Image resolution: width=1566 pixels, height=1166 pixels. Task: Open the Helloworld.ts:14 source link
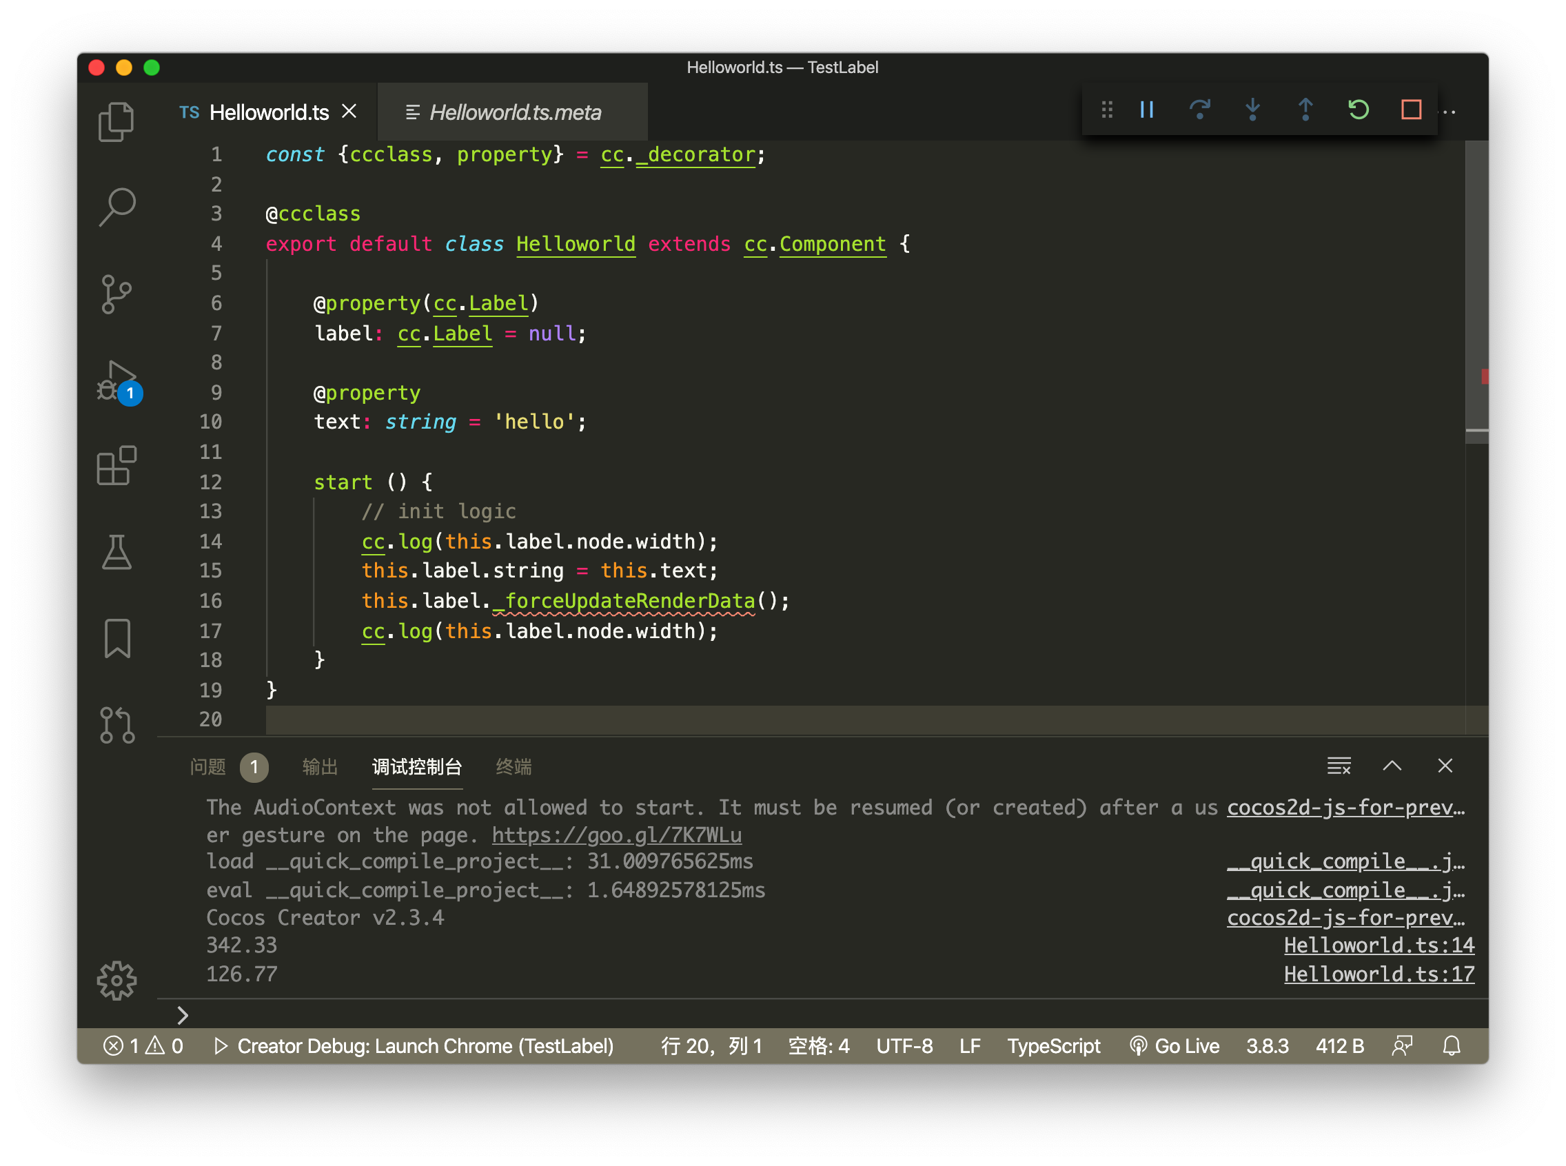pyautogui.click(x=1379, y=945)
